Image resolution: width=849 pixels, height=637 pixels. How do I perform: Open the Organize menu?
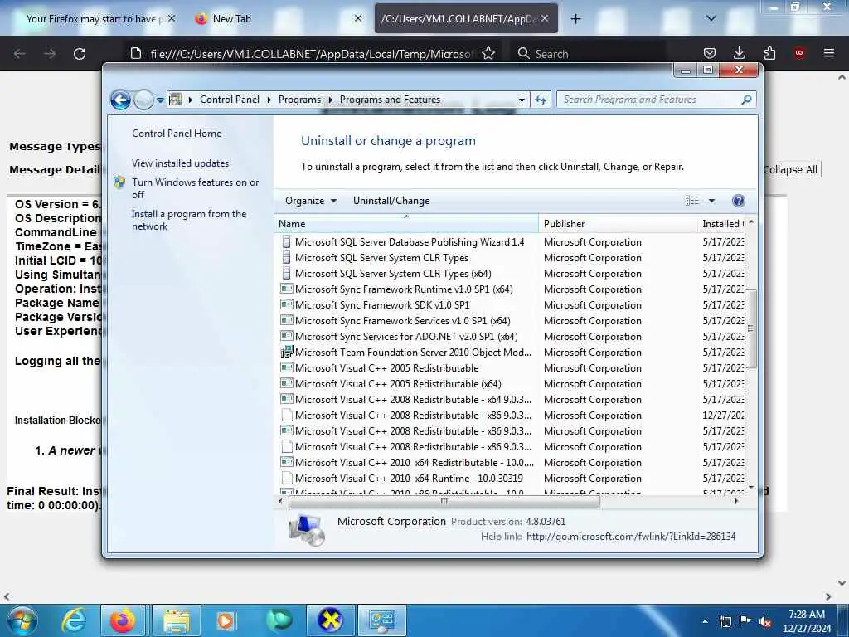point(311,201)
